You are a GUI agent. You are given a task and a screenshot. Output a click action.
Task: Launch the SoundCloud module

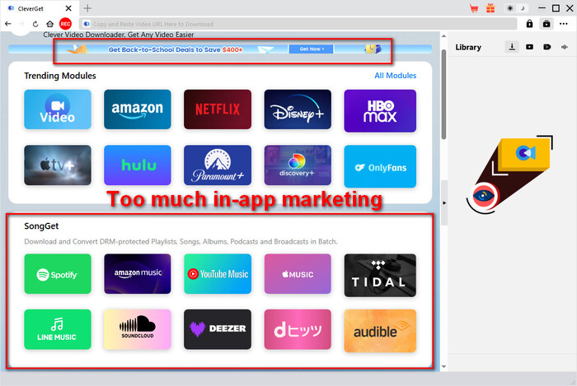tap(138, 329)
